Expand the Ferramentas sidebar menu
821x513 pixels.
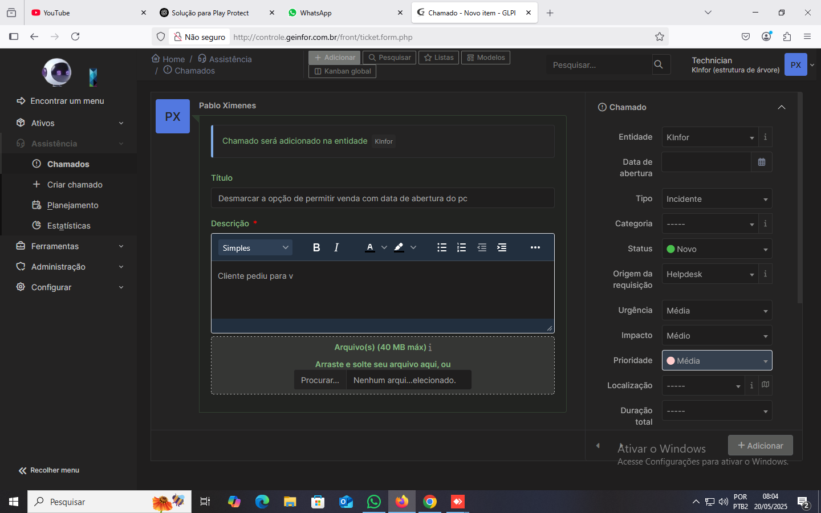coord(70,246)
